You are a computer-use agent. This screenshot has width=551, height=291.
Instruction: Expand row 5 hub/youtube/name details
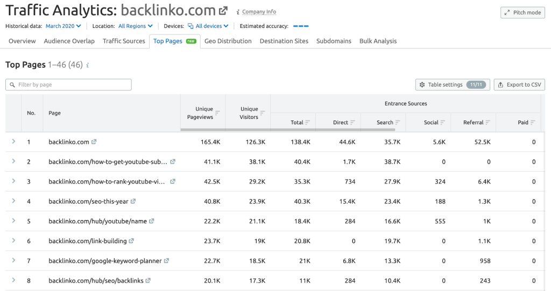(13, 221)
